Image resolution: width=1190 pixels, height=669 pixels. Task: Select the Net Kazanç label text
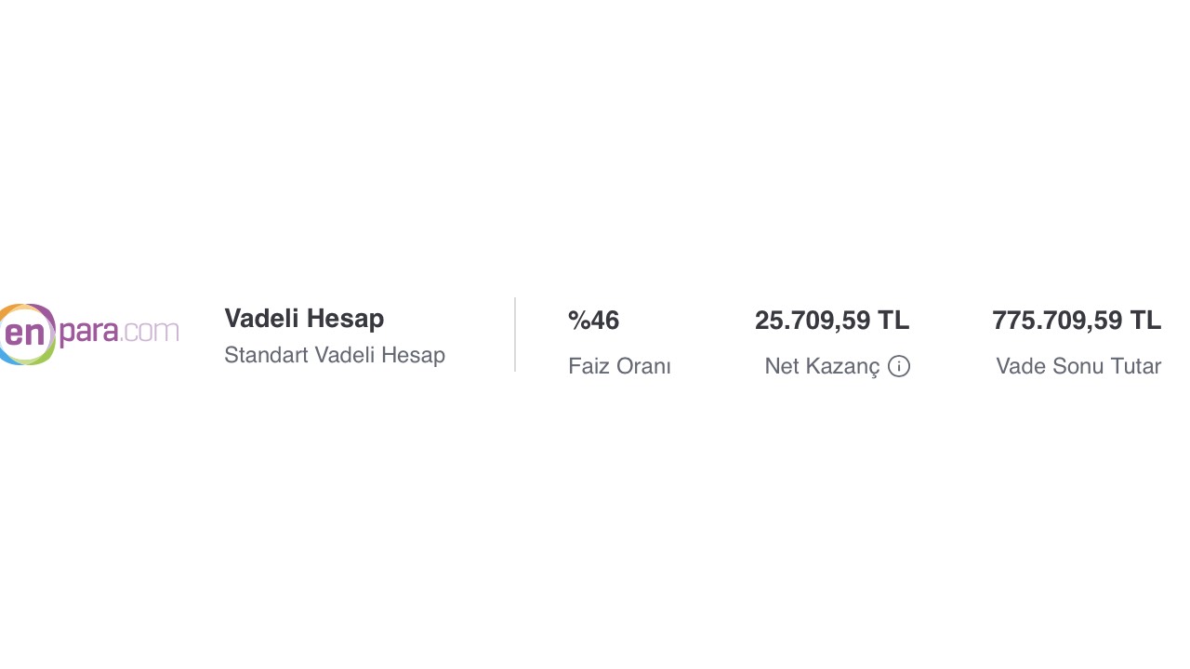pos(822,366)
